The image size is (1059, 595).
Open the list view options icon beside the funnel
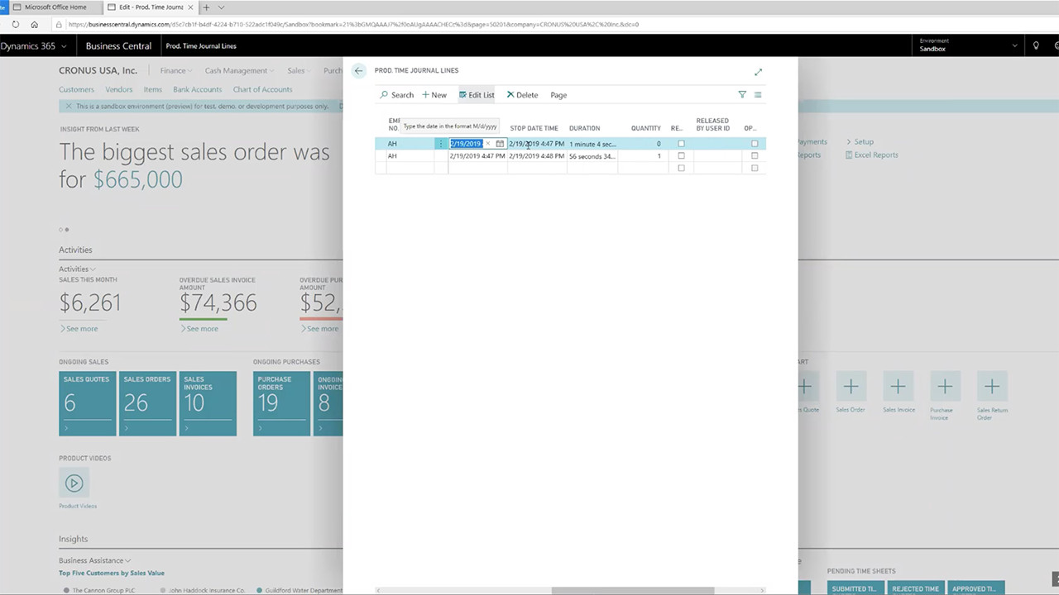pyautogui.click(x=758, y=95)
